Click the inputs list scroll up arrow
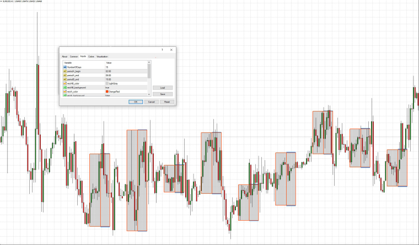This screenshot has height=245, width=419. point(149,62)
